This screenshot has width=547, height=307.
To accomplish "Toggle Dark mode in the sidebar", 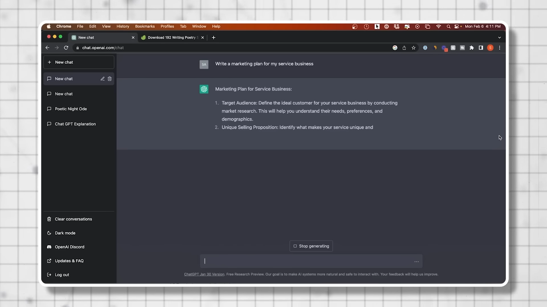I will pyautogui.click(x=65, y=233).
